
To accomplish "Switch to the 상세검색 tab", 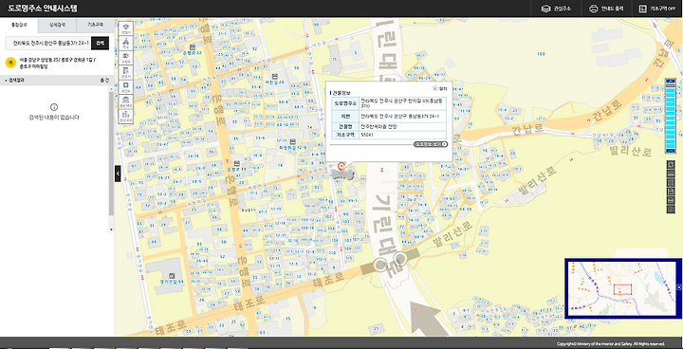I will coord(58,26).
